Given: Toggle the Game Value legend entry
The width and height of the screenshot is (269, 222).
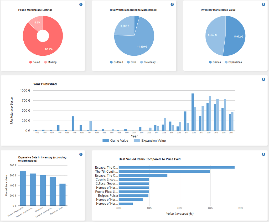Looking at the screenshot, I should coord(115,141).
